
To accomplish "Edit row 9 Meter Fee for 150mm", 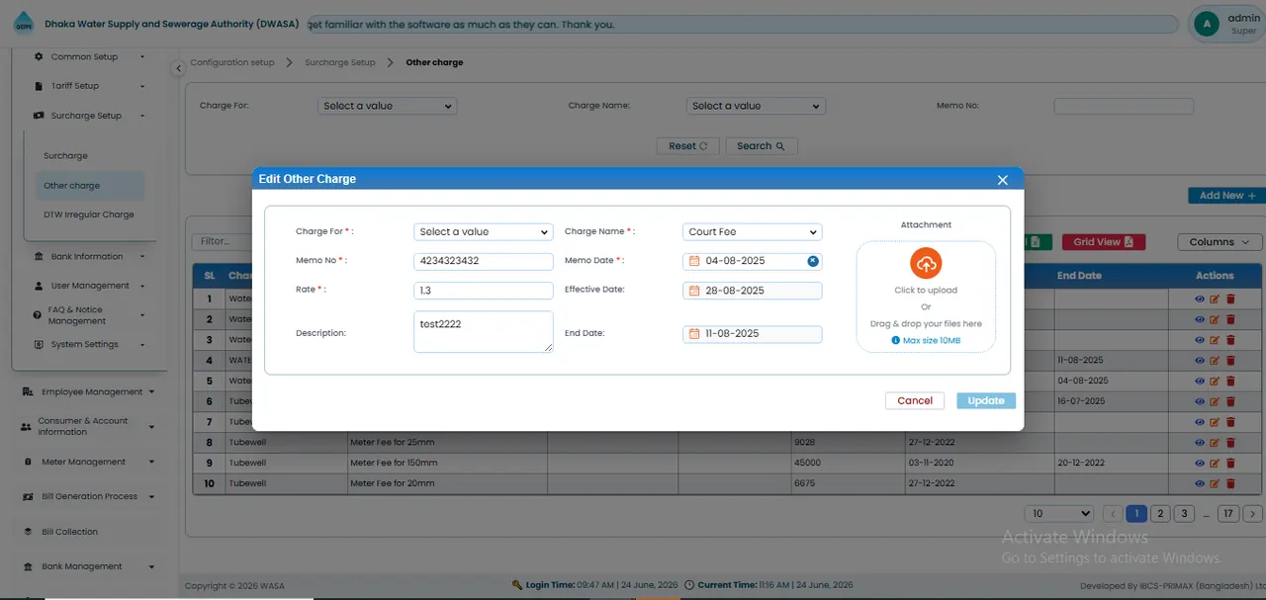I will (1216, 463).
